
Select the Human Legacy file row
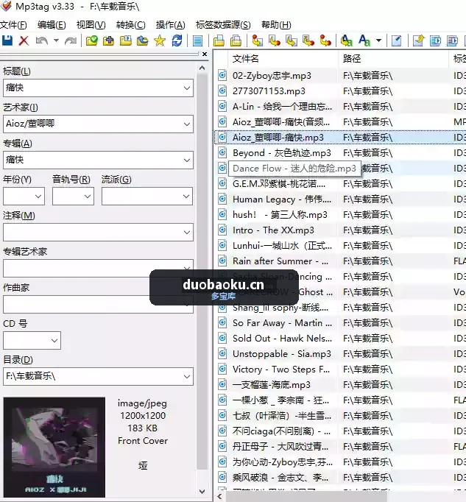(x=282, y=199)
